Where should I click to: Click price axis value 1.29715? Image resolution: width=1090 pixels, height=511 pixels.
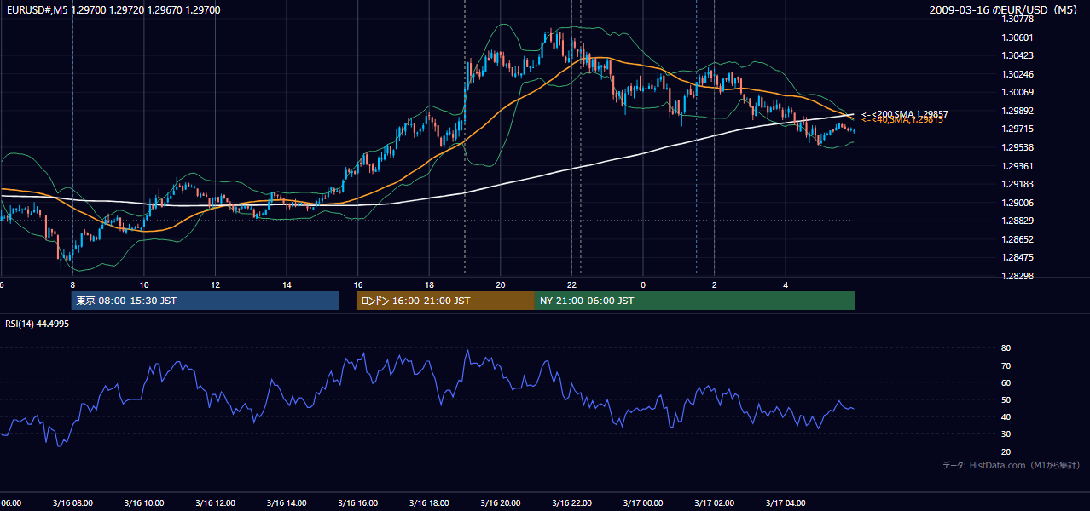pyautogui.click(x=1018, y=129)
